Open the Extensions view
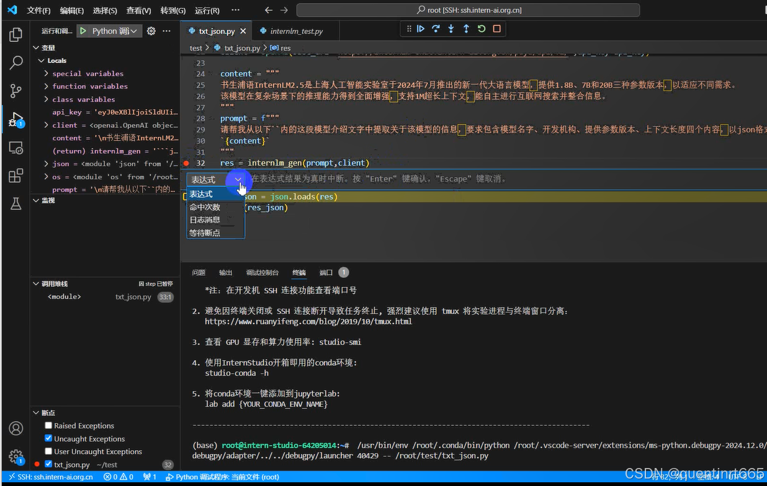The image size is (767, 486). [16, 175]
